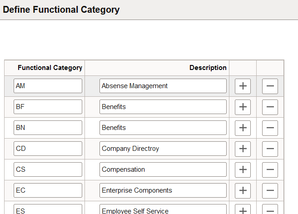Edit the Enterprise Components description field
Screen dimensions: 298x214
tap(163, 190)
